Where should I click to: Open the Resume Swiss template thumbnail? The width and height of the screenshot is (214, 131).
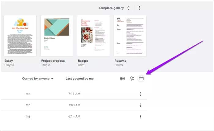[130, 36]
